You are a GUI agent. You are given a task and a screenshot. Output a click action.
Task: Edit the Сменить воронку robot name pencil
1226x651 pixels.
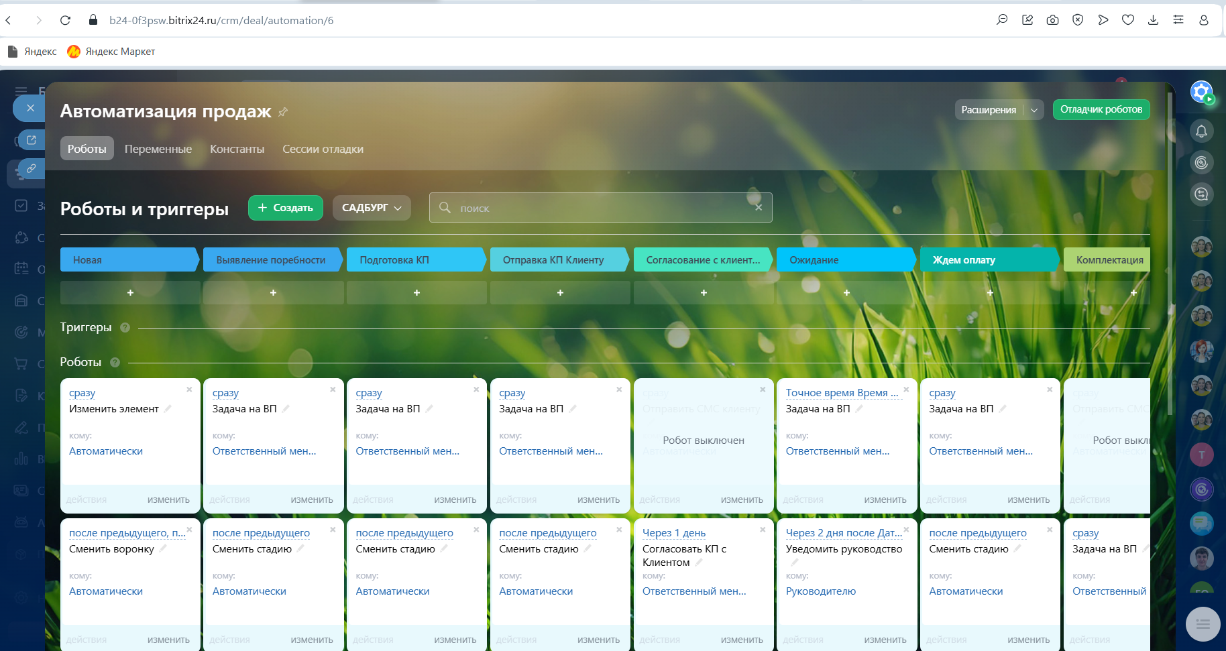point(163,548)
